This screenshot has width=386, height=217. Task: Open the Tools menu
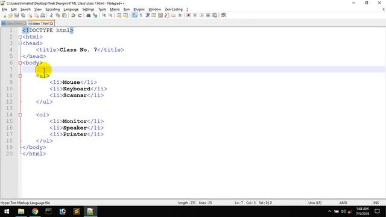click(102, 10)
